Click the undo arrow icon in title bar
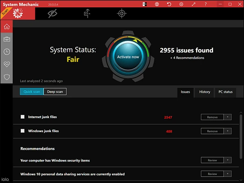The image size is (244, 183). 169,4
